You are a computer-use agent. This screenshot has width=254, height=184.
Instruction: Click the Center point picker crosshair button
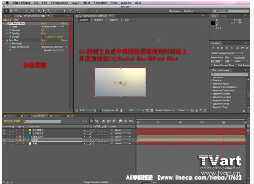pyautogui.click(x=43, y=37)
